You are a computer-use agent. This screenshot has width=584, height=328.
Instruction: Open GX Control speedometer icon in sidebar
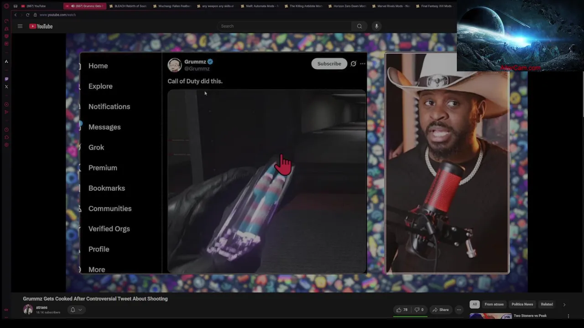pos(6,21)
